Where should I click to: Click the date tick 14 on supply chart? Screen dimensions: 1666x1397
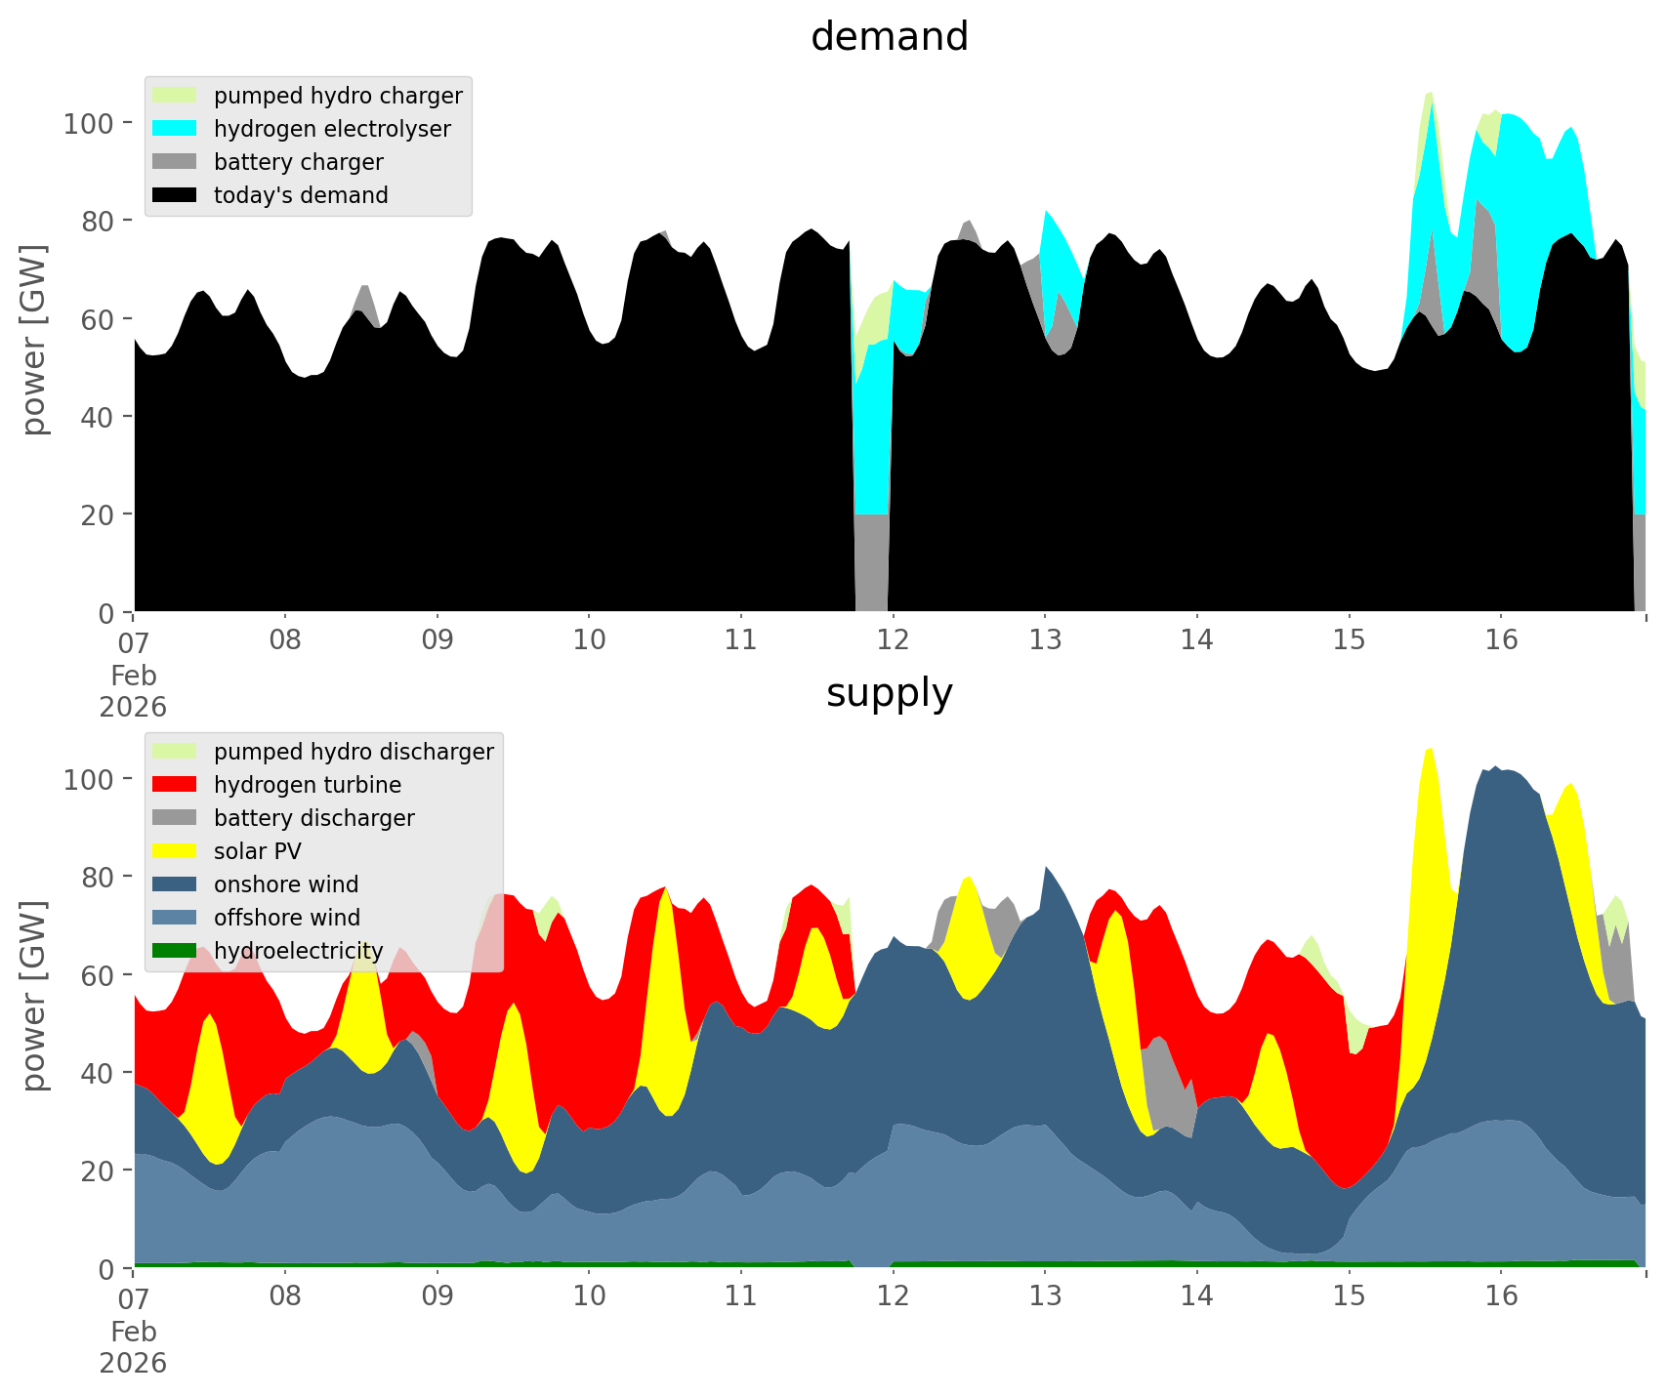tap(1196, 1296)
